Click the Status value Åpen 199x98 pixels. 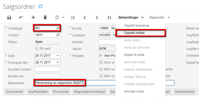click(x=39, y=42)
